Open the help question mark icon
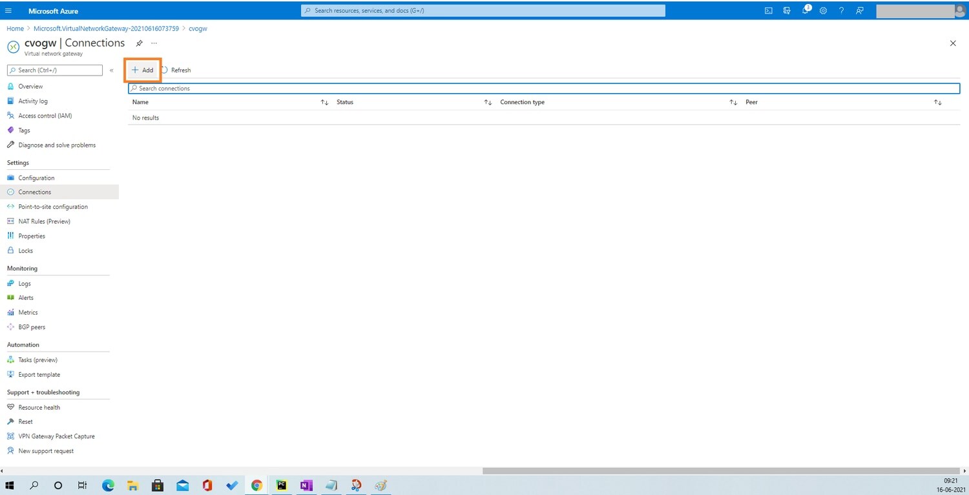The height and width of the screenshot is (495, 969). coord(841,10)
